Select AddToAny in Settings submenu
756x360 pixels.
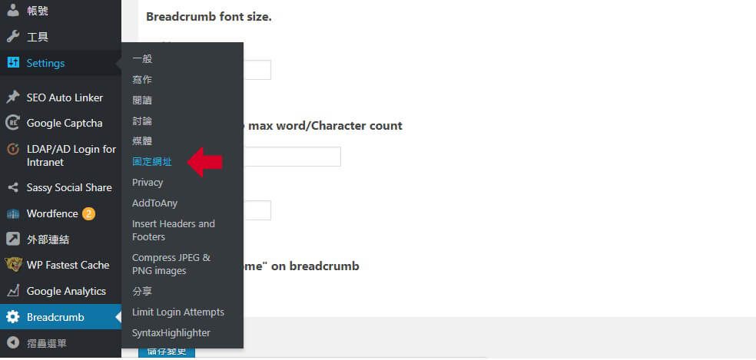[154, 203]
